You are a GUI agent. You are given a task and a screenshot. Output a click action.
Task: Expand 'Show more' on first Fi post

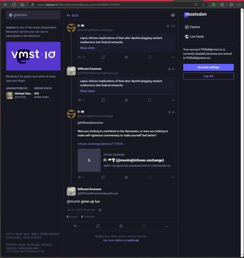(87, 48)
